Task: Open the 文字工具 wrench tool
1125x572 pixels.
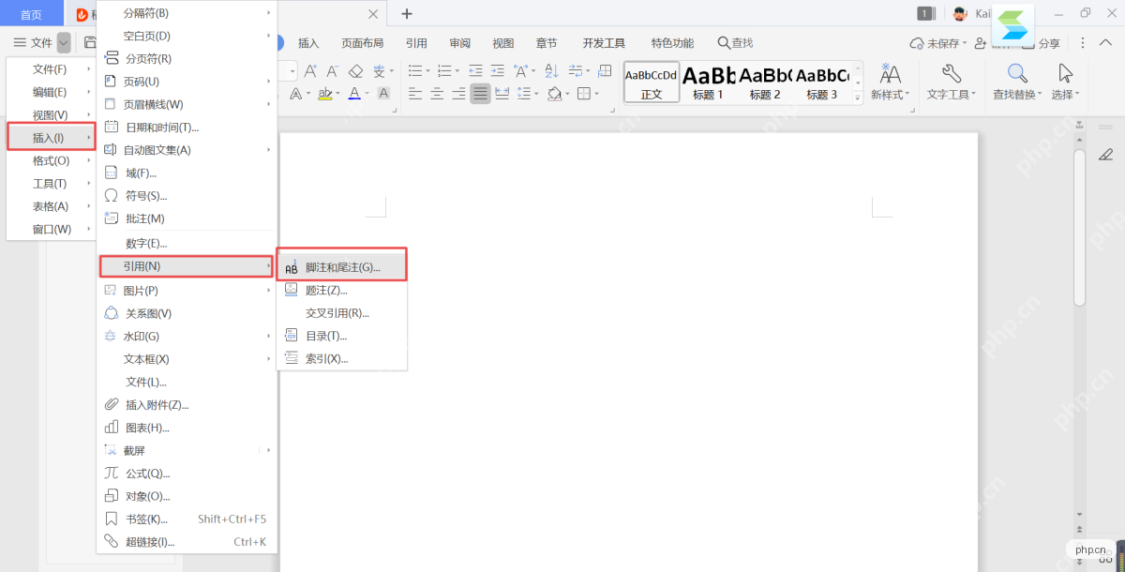Action: (x=951, y=75)
